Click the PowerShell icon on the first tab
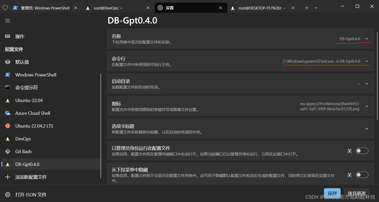 [15, 8]
